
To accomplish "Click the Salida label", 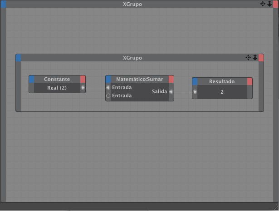I will tap(159, 91).
